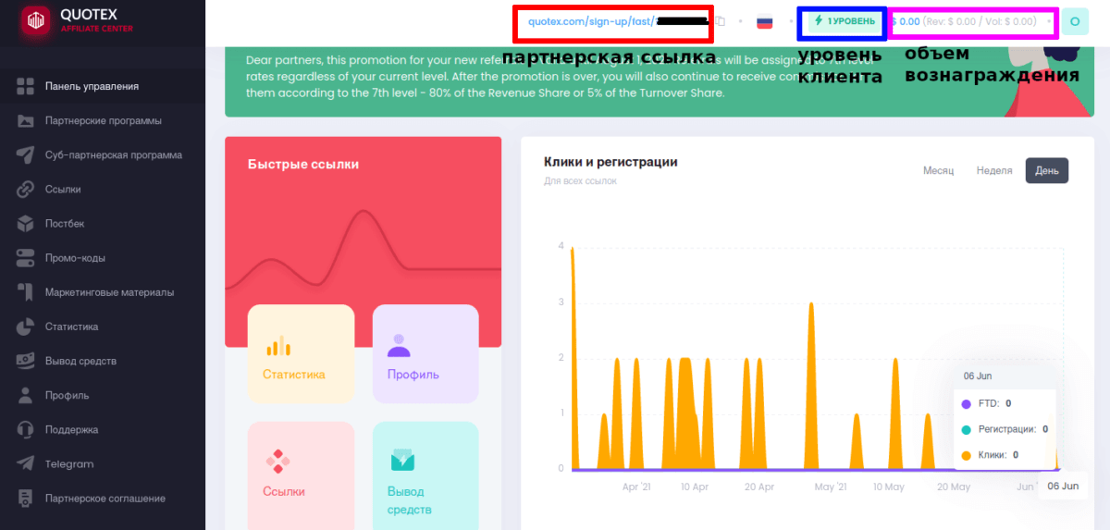This screenshot has width=1110, height=530.
Task: Open Суб-партнерская программа in sidebar
Action: (113, 155)
